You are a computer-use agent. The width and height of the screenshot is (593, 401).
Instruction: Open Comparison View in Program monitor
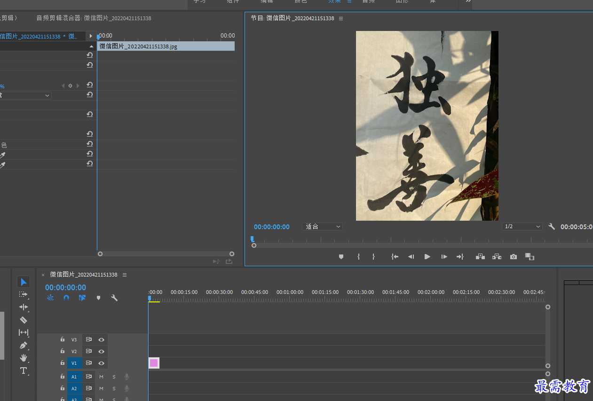click(530, 257)
